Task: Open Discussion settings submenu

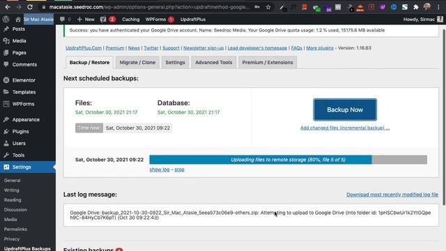Action: pyautogui.click(x=15, y=210)
